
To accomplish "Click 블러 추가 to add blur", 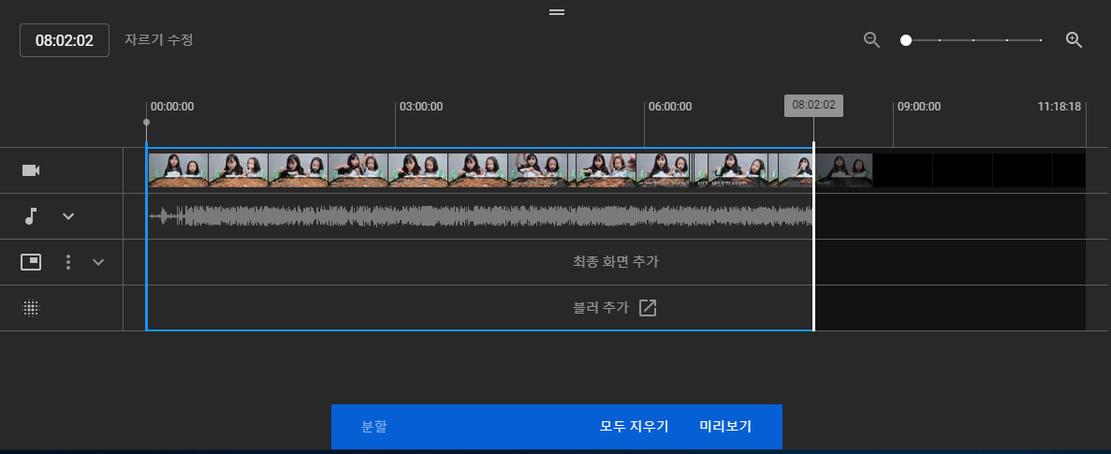I will [x=601, y=308].
